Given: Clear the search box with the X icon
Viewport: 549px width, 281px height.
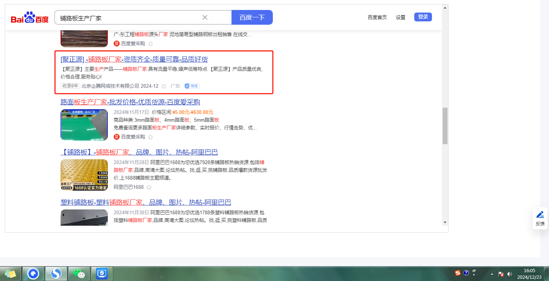Looking at the screenshot, I should click(x=205, y=17).
